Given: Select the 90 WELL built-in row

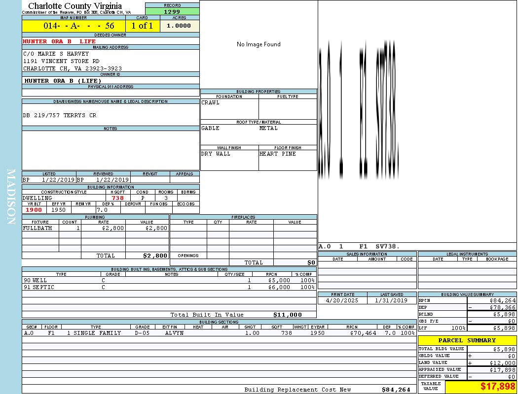Looking at the screenshot, I should (169, 280).
